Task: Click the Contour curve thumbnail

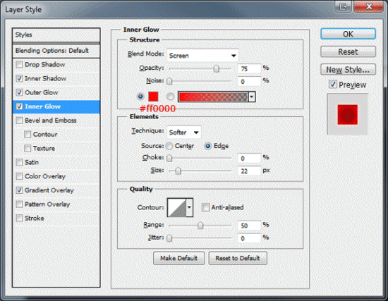Action: click(x=176, y=207)
